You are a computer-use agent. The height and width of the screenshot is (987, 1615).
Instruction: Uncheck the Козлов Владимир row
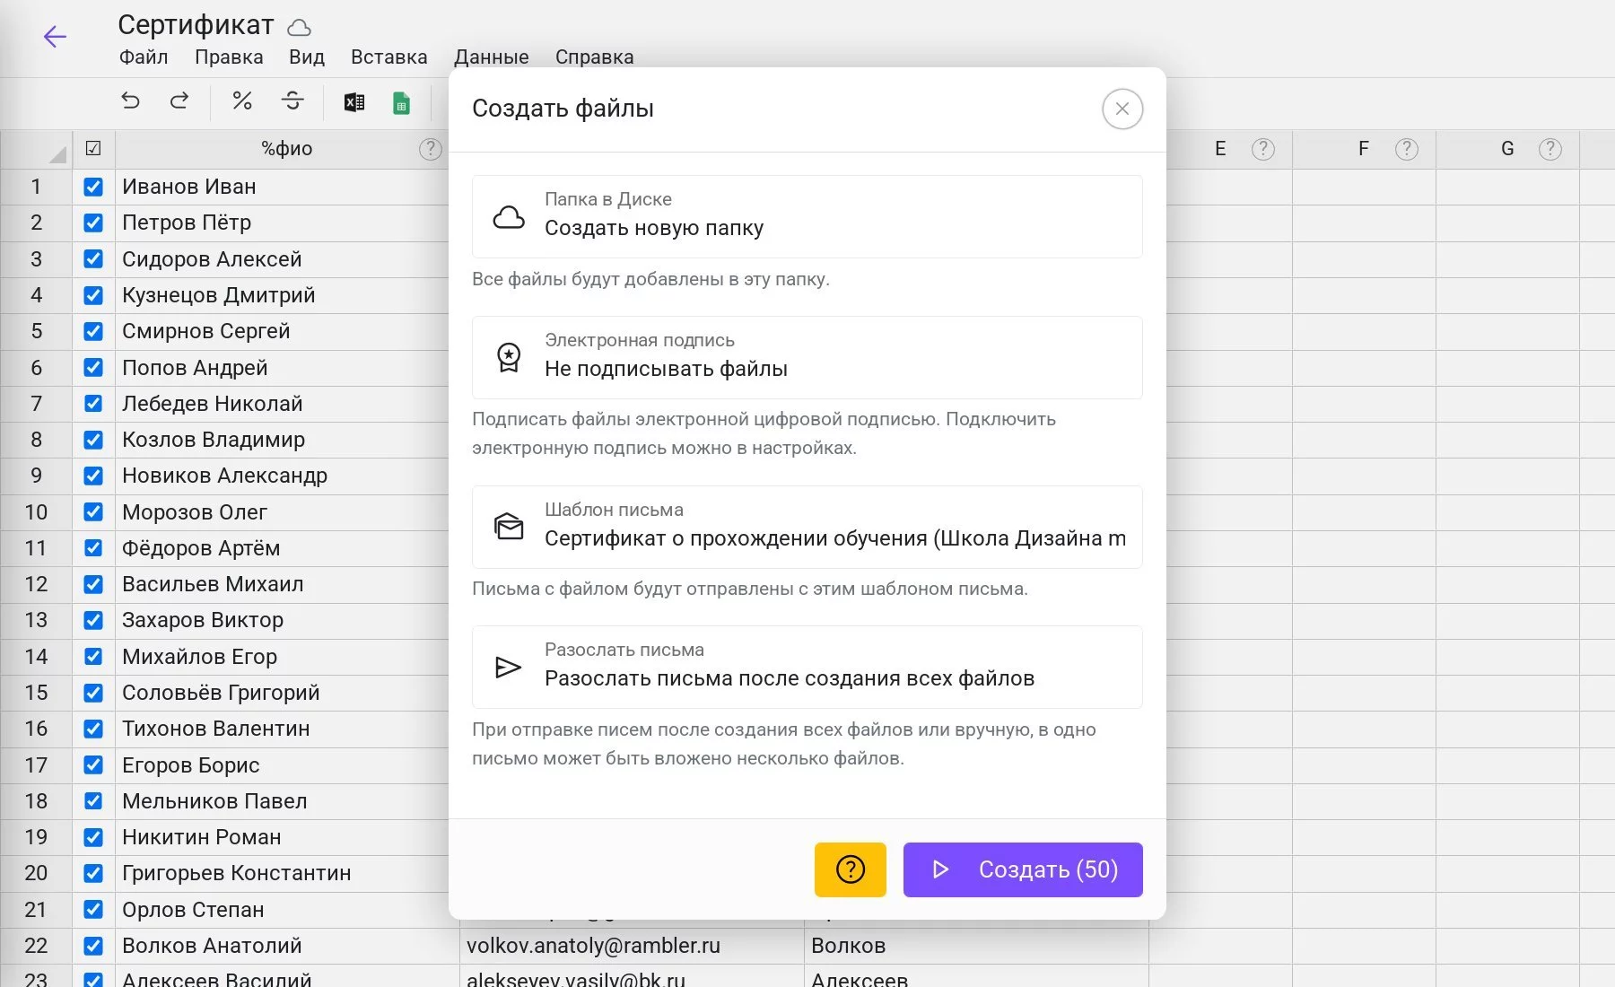[x=93, y=440]
